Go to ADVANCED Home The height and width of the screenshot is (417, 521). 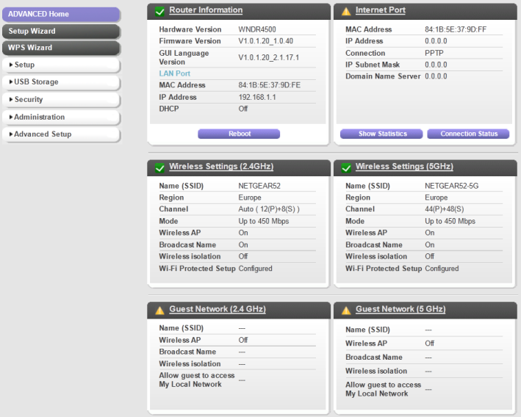click(61, 14)
